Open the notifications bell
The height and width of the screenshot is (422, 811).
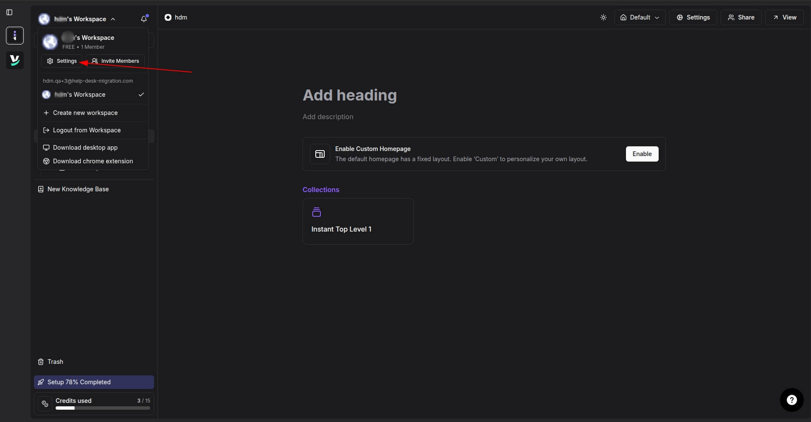coord(144,19)
